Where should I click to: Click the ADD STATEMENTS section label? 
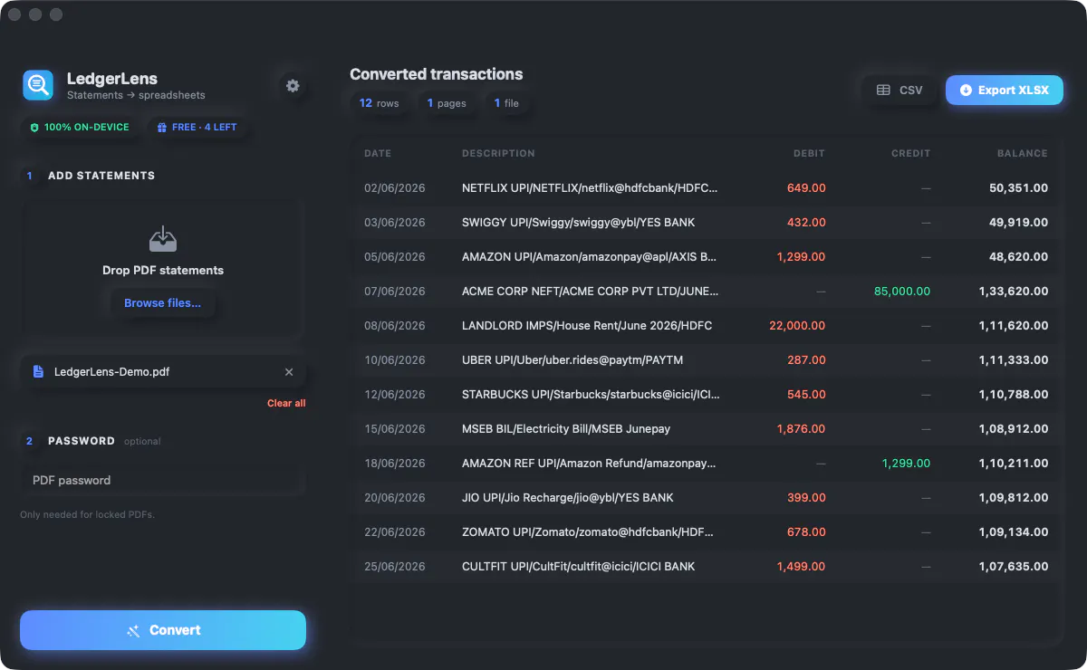coord(101,176)
